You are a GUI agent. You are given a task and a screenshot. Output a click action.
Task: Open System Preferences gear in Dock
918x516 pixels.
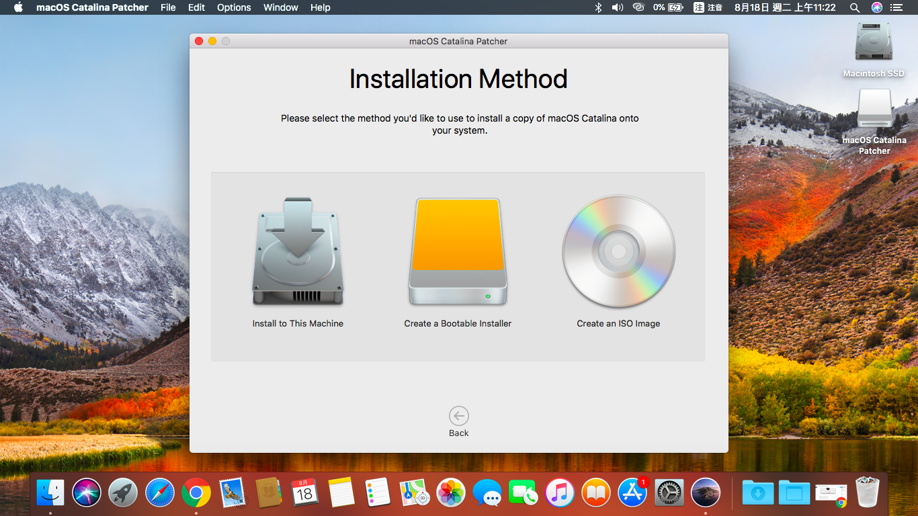669,493
